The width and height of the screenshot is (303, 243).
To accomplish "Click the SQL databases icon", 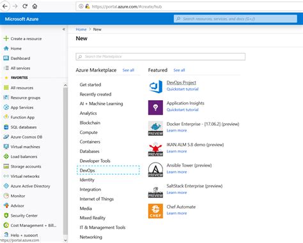I will point(6,127).
